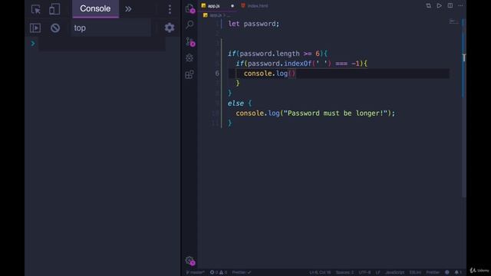491x276 pixels.
Task: Click the indexOf call on line five
Action: click(x=298, y=64)
